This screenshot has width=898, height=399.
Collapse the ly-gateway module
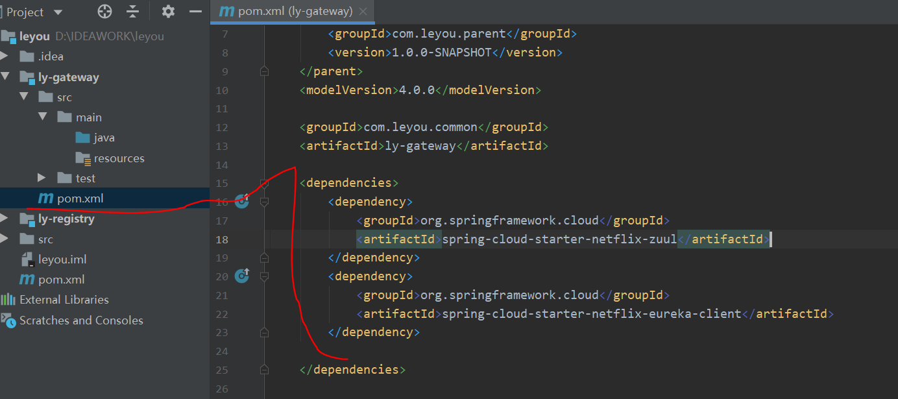pyautogui.click(x=5, y=77)
